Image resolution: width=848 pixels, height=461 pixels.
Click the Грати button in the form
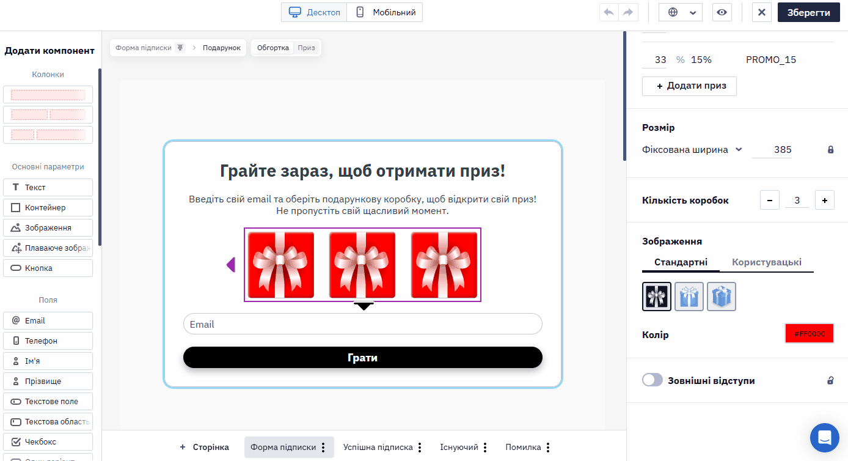click(x=363, y=358)
